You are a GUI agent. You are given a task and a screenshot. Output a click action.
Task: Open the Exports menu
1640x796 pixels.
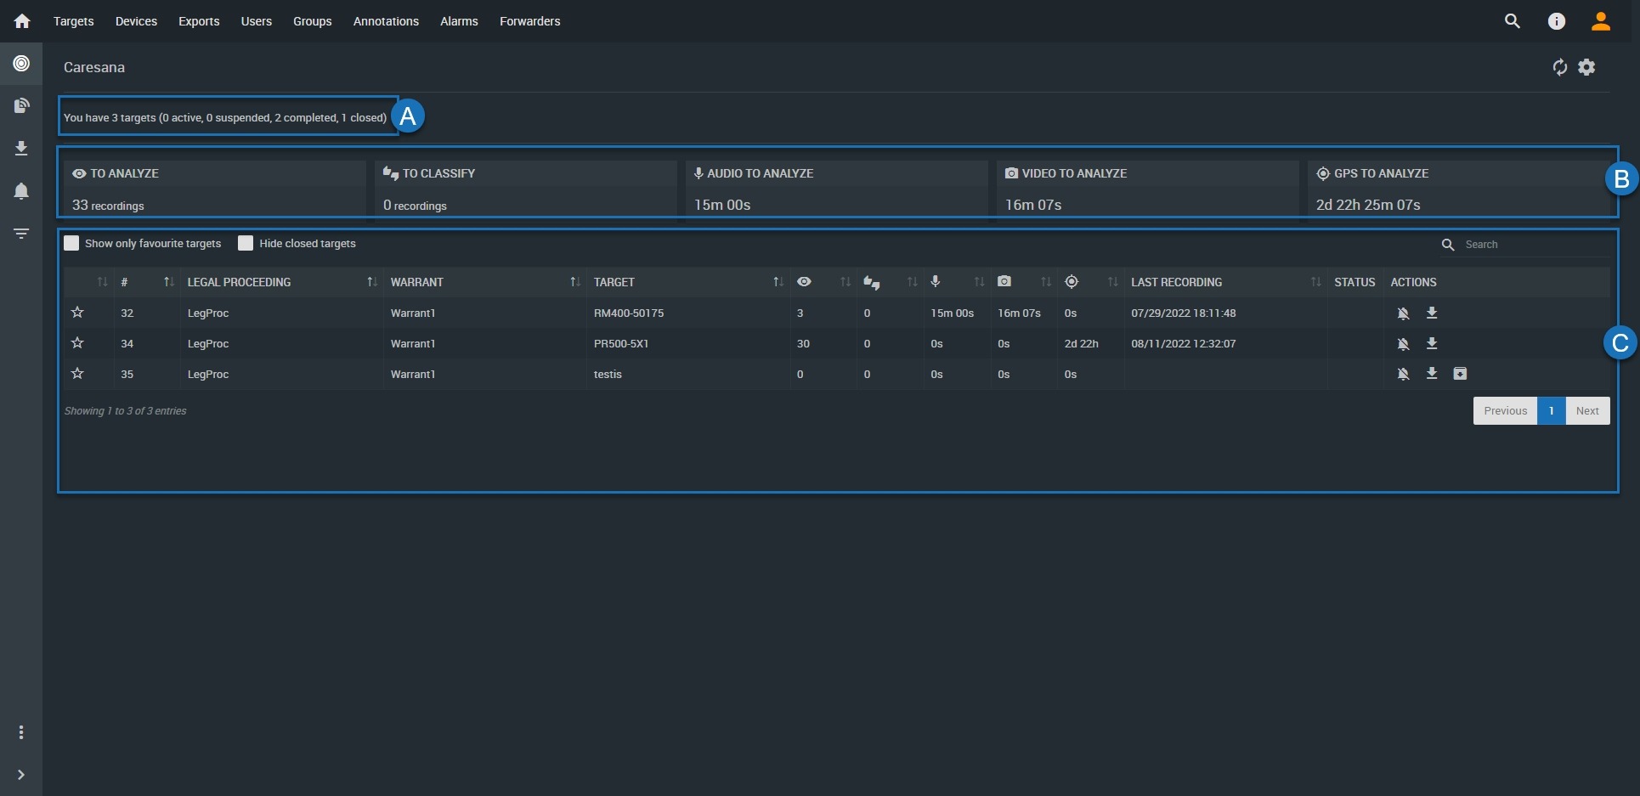coord(199,21)
